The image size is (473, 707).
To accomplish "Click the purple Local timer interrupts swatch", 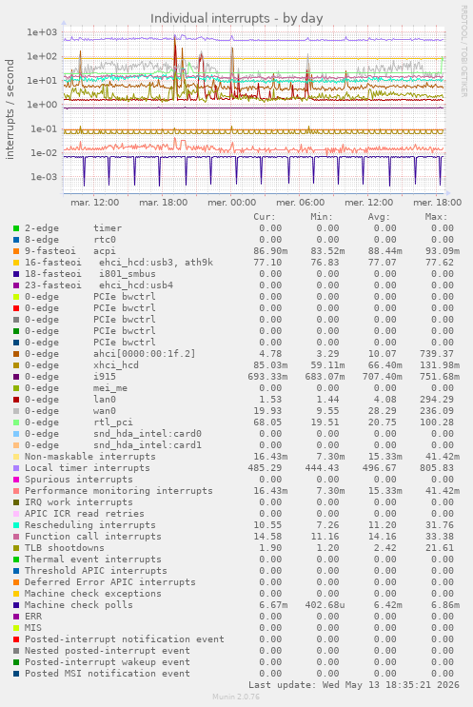I will coord(16,468).
